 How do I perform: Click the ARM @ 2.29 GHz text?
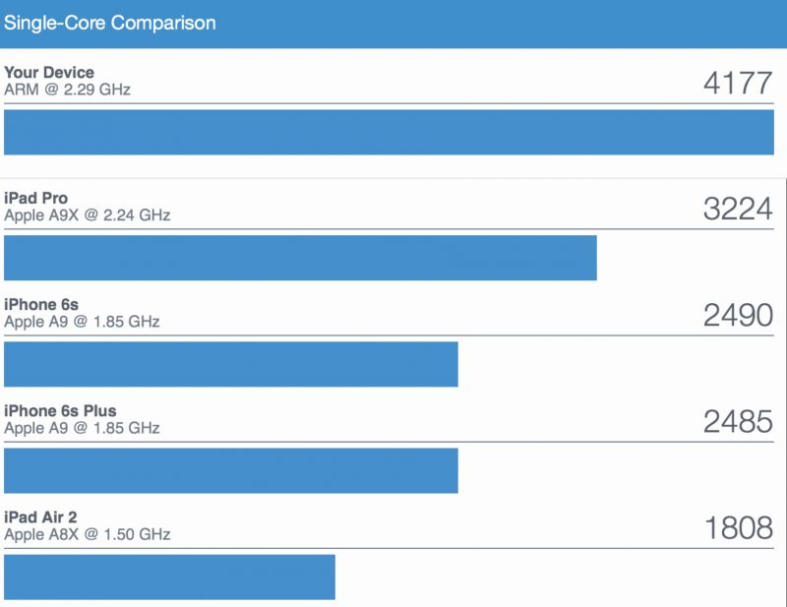pyautogui.click(x=67, y=90)
